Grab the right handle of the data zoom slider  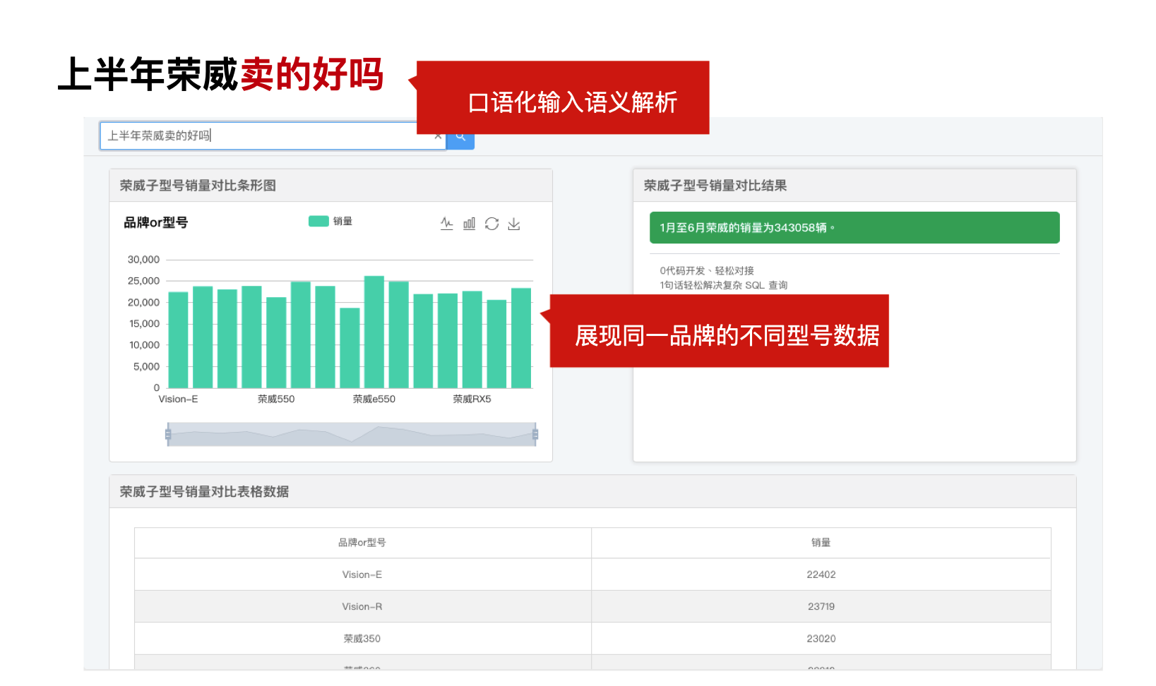(x=535, y=434)
